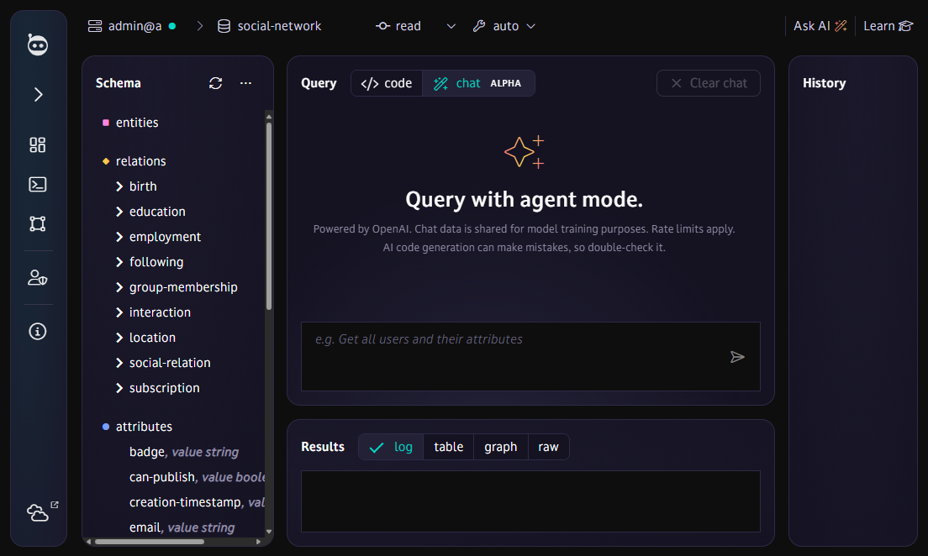Select the creation-timestamp attribute row
This screenshot has height=556, width=928.
197,502
